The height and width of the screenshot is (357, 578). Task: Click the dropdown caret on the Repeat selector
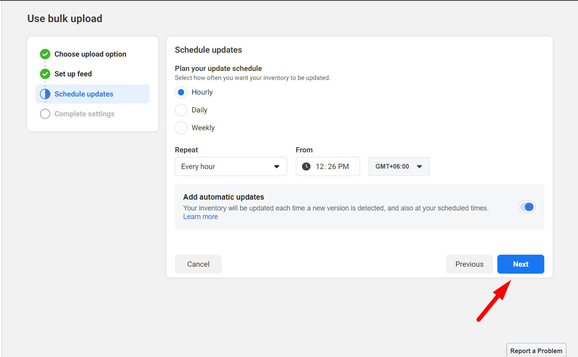277,166
